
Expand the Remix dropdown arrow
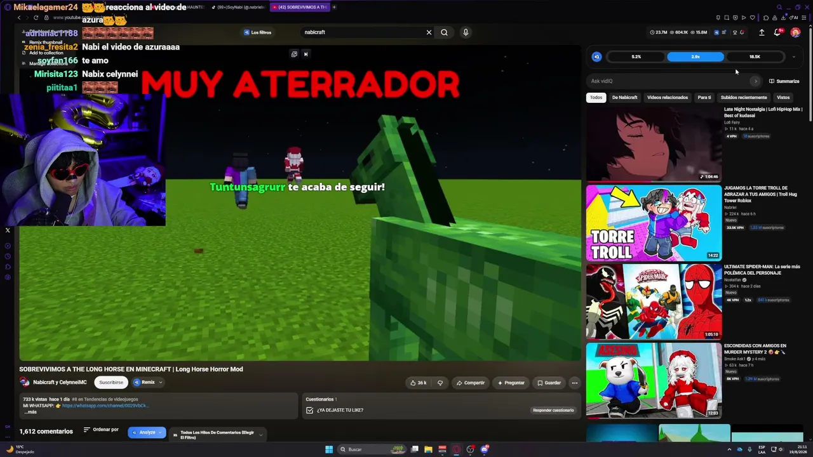click(161, 383)
